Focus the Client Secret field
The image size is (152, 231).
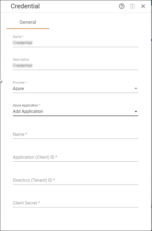tap(75, 203)
